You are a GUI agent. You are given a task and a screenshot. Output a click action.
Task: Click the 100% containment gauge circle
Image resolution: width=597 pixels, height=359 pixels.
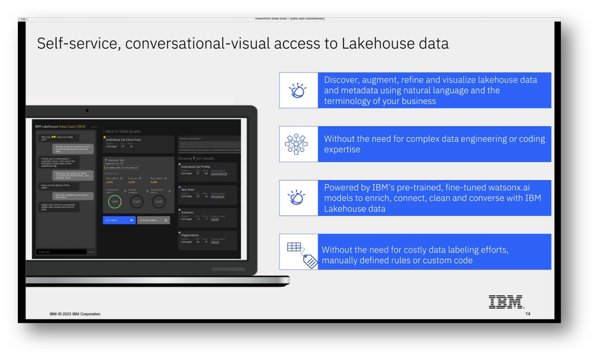pyautogui.click(x=115, y=202)
